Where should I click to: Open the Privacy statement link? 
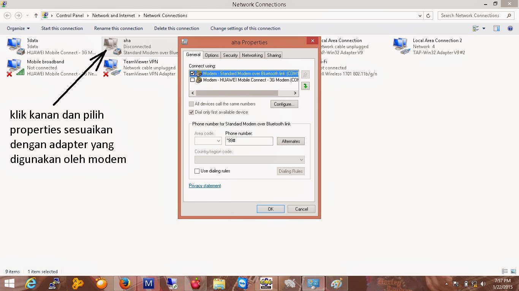tap(205, 186)
